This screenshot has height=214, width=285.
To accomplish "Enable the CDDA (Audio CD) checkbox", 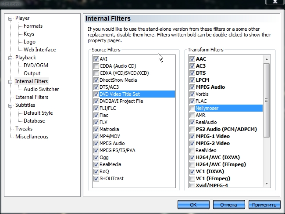I will [x=96, y=66].
